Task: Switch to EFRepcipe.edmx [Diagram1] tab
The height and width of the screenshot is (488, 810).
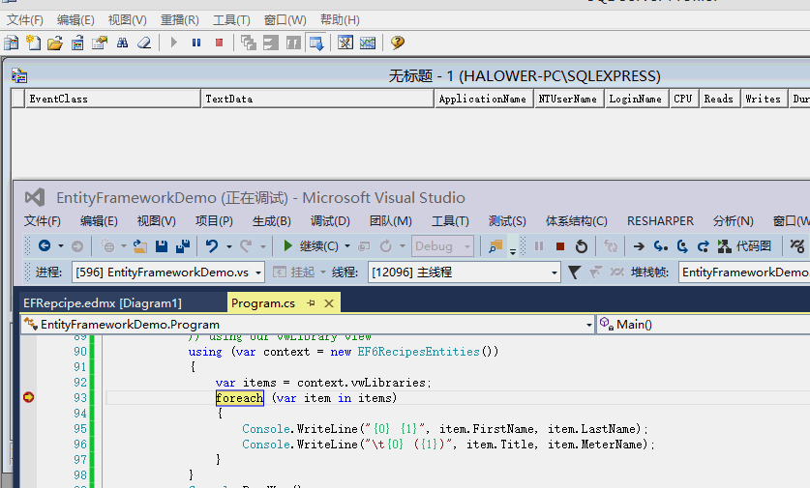Action: click(103, 303)
